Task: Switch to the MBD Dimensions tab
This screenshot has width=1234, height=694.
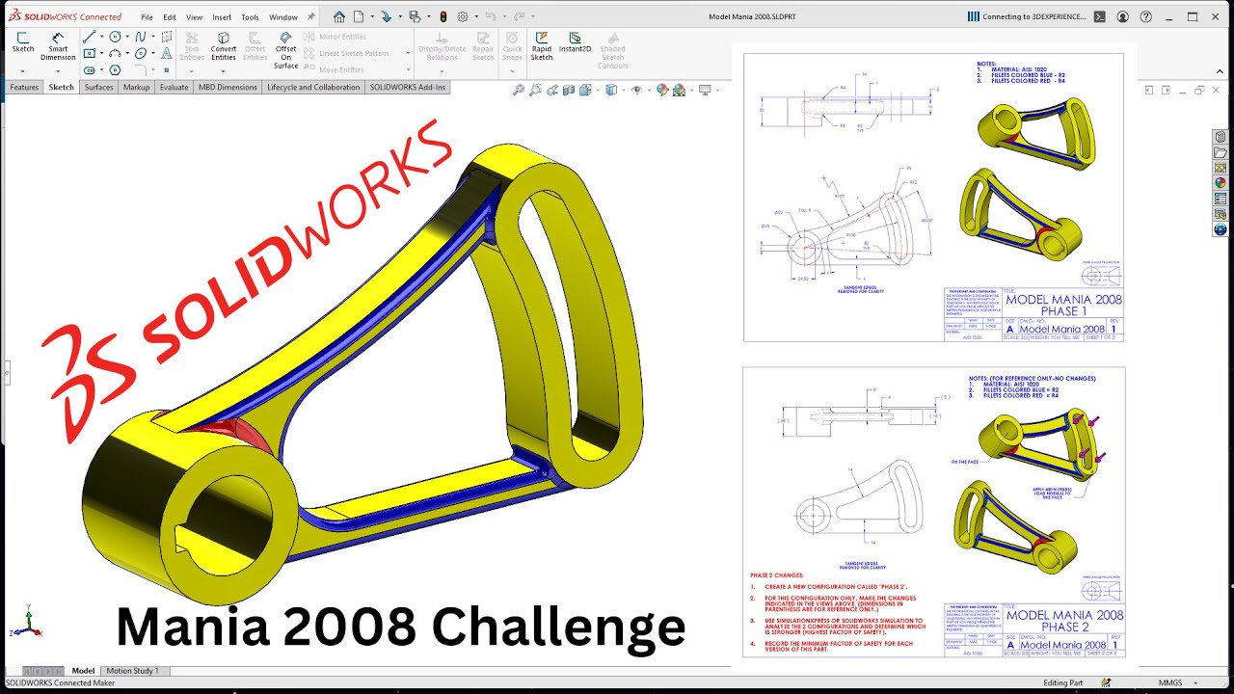Action: 228,87
